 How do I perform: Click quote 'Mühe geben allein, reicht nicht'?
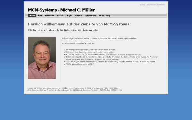(80, 64)
